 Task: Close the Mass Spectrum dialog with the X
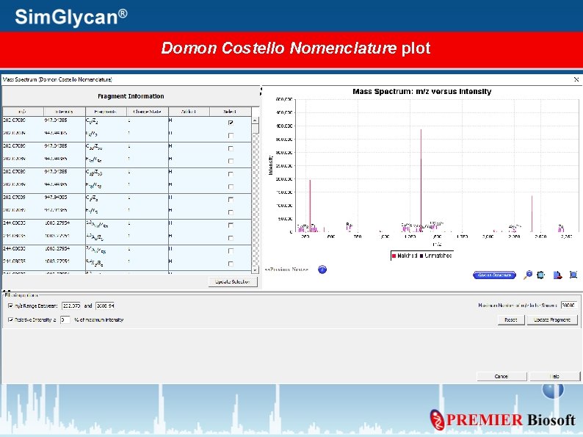(576, 79)
